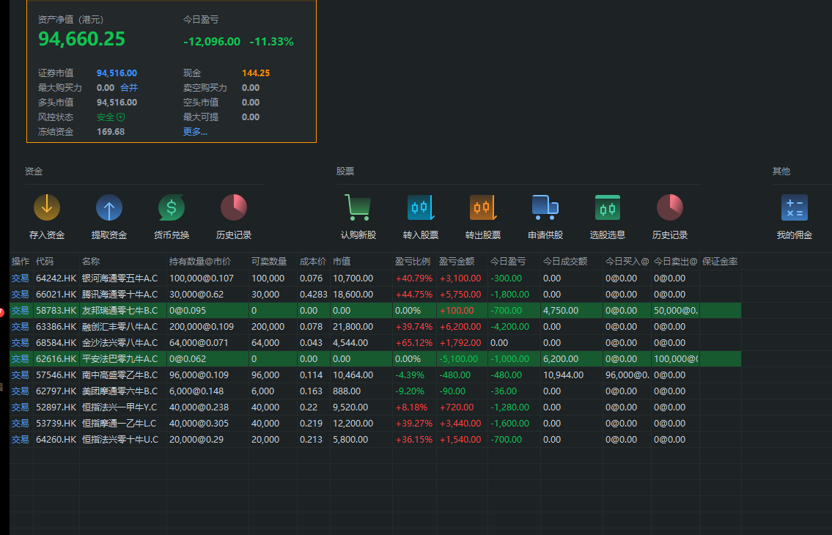
Task: Select the 美团摩通零六牛B.C stock name
Action: pyautogui.click(x=120, y=391)
